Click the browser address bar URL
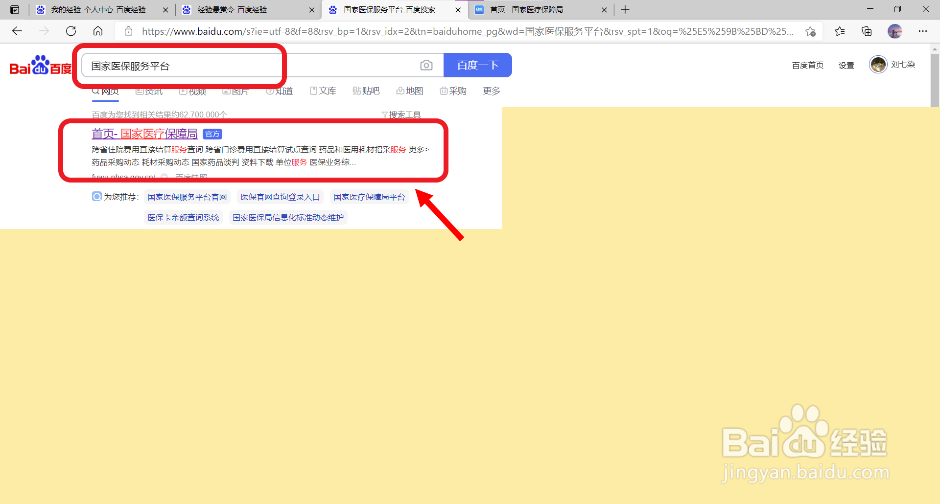Viewport: 940px width, 504px height. click(x=468, y=31)
